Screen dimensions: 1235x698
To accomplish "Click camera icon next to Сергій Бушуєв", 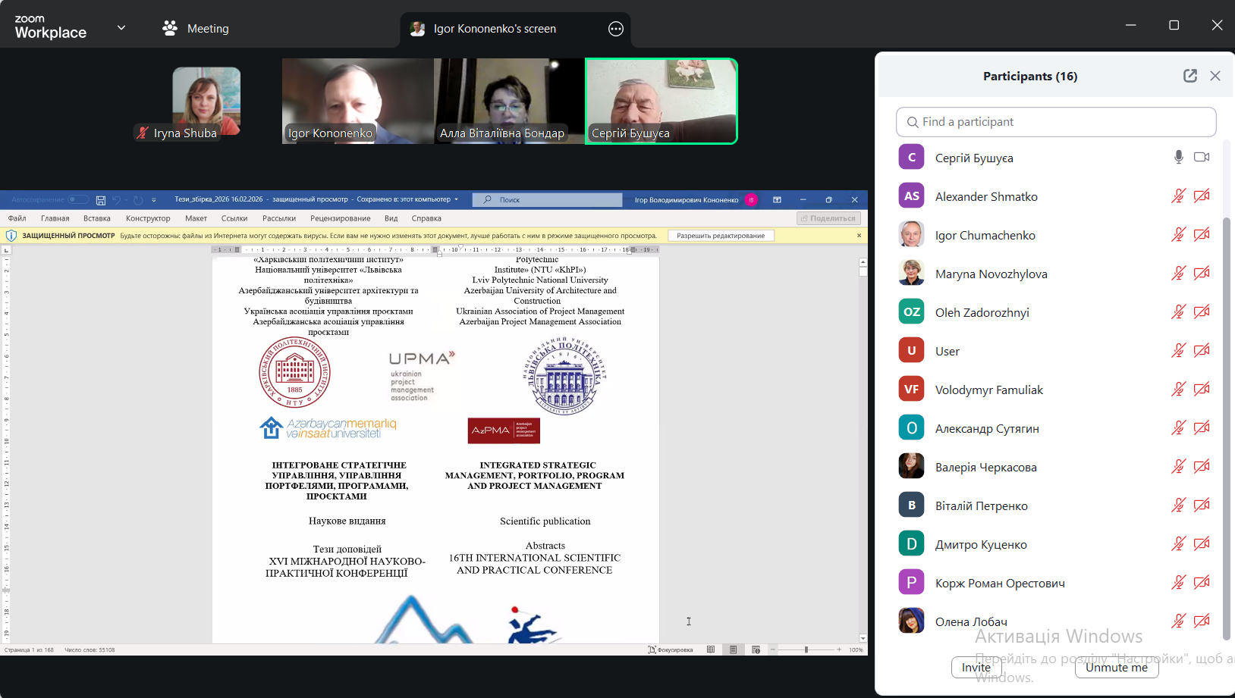I will (1202, 157).
